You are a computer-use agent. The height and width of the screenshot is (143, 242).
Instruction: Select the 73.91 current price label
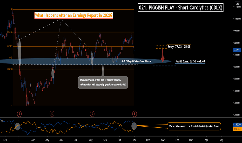tap(237, 50)
